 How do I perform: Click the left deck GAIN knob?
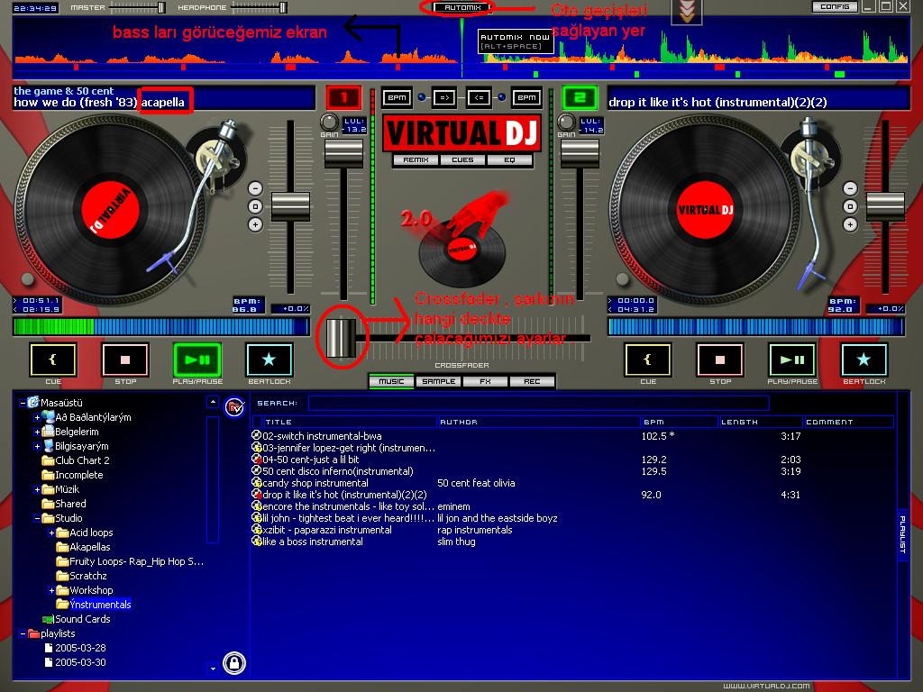tap(329, 122)
